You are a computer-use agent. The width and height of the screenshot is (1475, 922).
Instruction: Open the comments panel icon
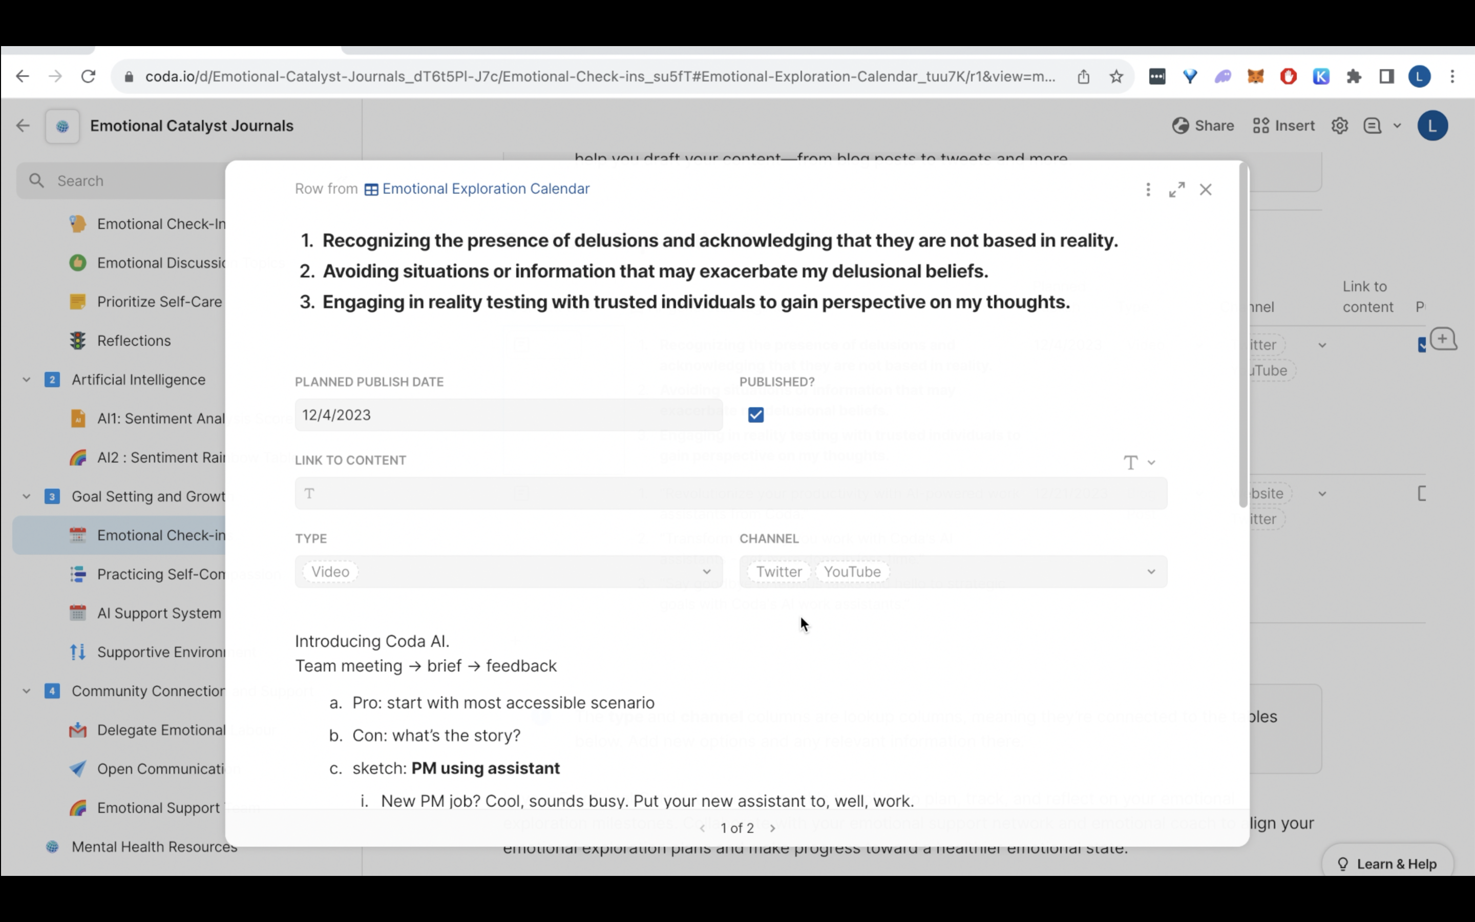coord(1372,125)
